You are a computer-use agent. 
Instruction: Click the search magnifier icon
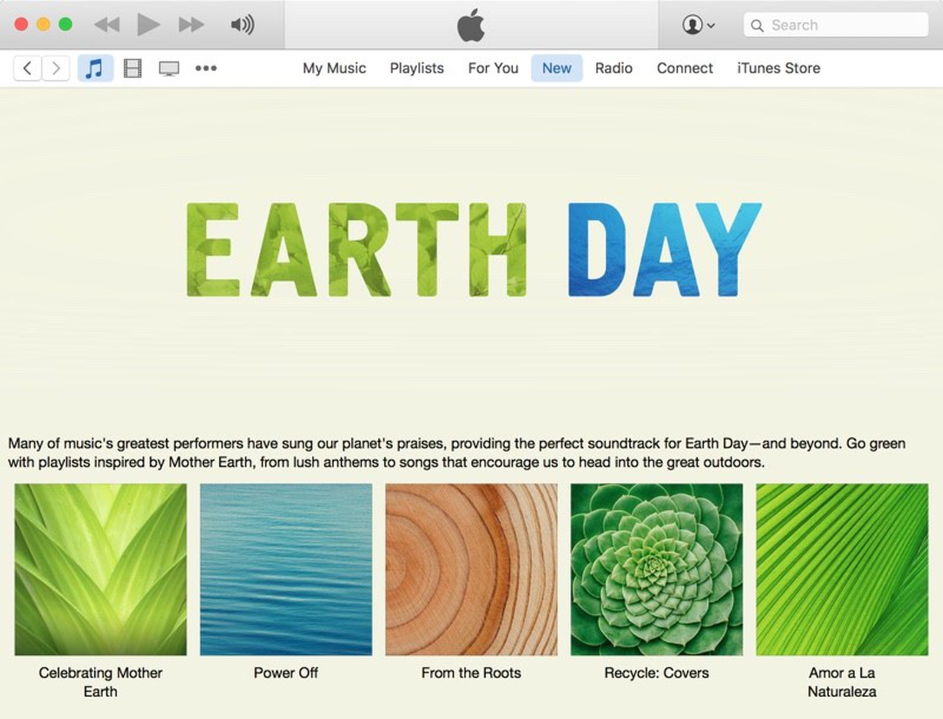[759, 25]
